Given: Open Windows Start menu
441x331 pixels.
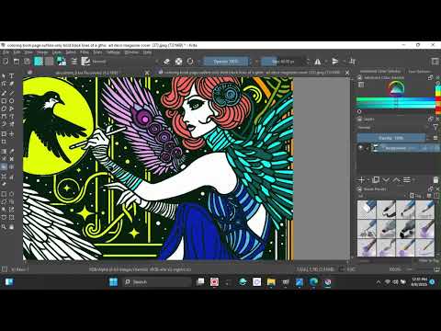Looking at the screenshot, I should 113,281.
